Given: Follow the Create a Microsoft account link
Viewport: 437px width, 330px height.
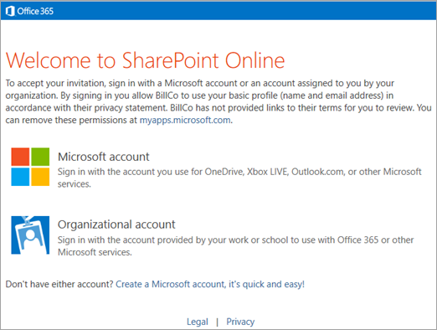Looking at the screenshot, I should click(x=210, y=284).
